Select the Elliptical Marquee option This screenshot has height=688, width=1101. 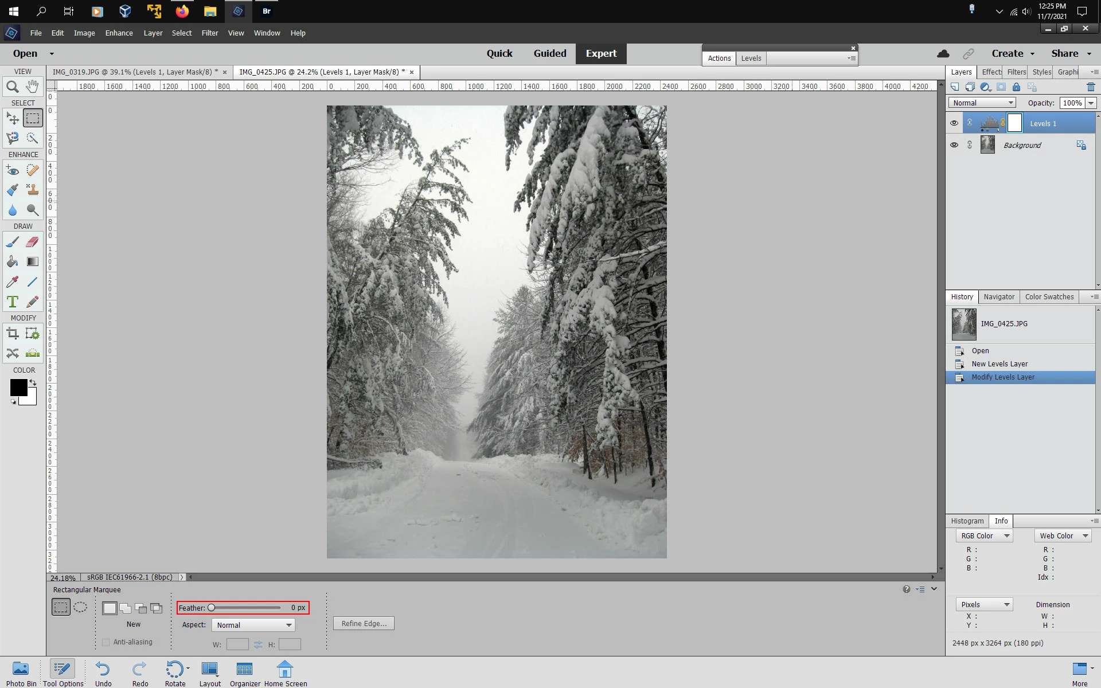point(80,607)
